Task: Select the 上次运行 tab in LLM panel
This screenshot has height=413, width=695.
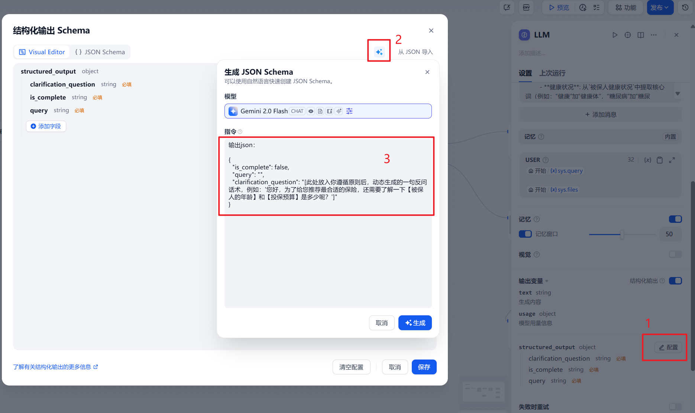Action: [552, 73]
